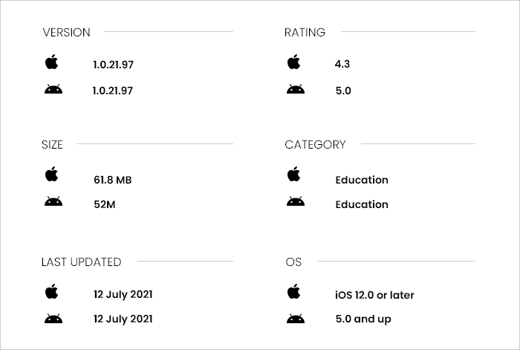The width and height of the screenshot is (520, 350).
Task: Select the 61.8 MB size text
Action: point(112,180)
